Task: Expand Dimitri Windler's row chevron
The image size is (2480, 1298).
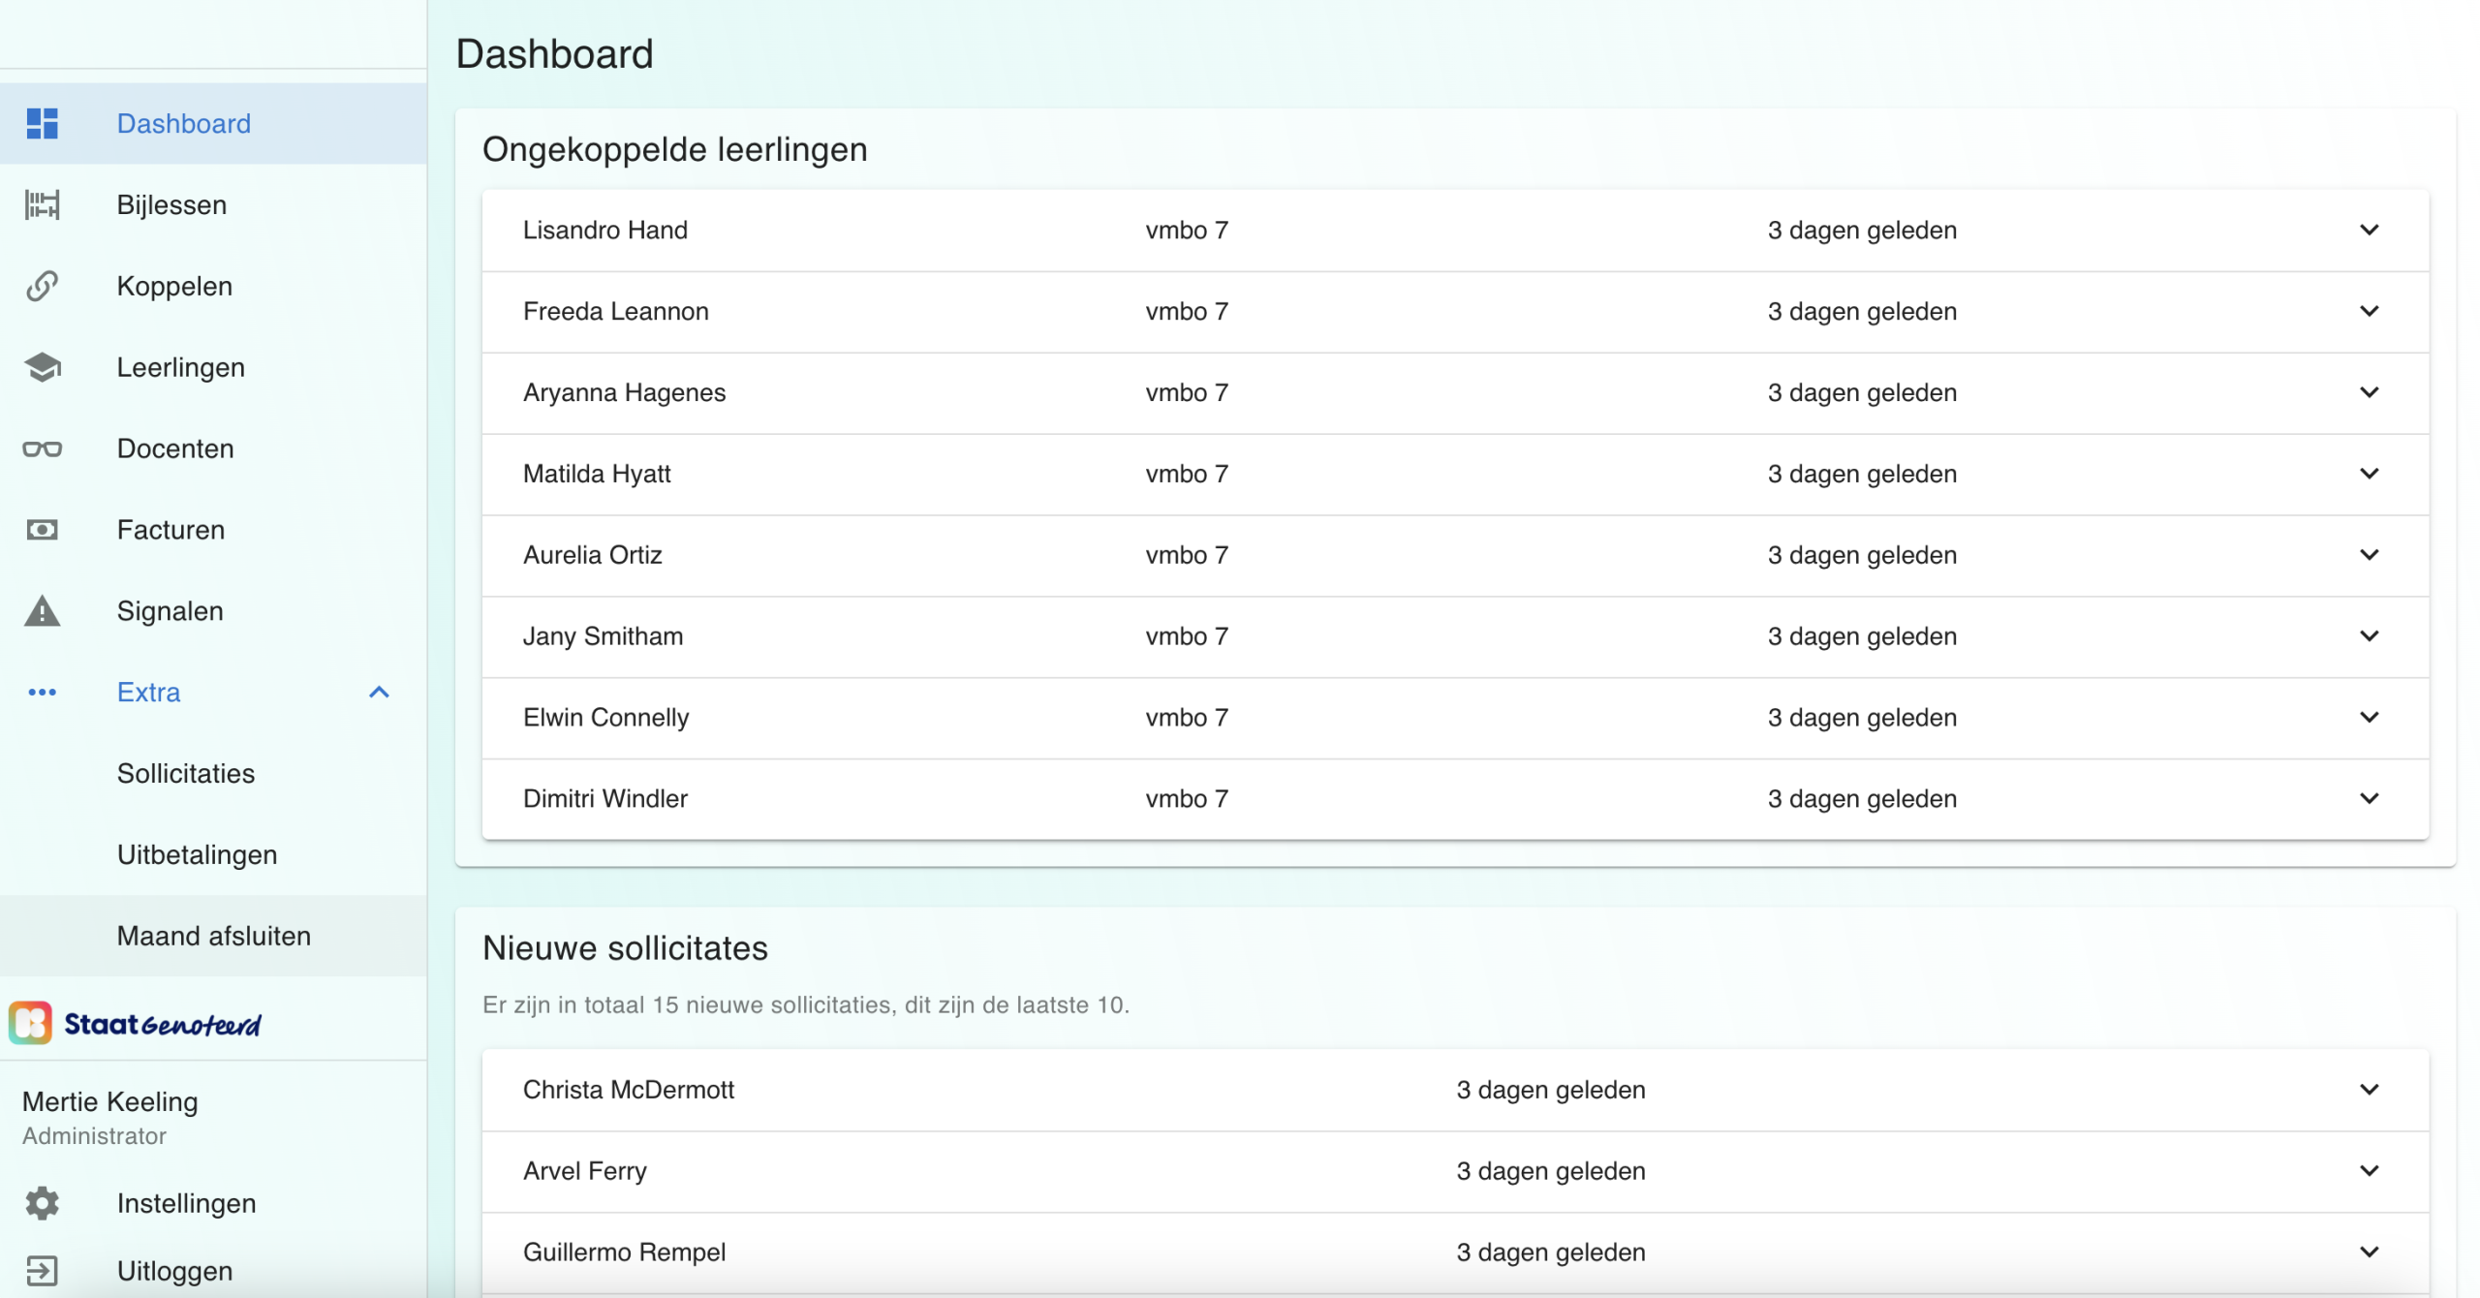Action: [x=2369, y=799]
